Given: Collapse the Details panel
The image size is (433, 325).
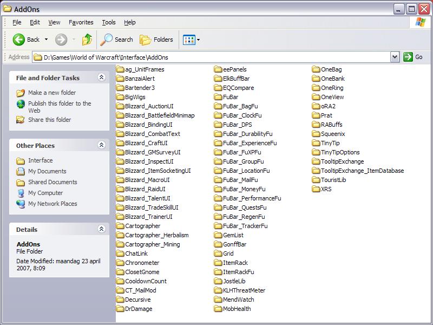Looking at the screenshot, I should point(101,229).
